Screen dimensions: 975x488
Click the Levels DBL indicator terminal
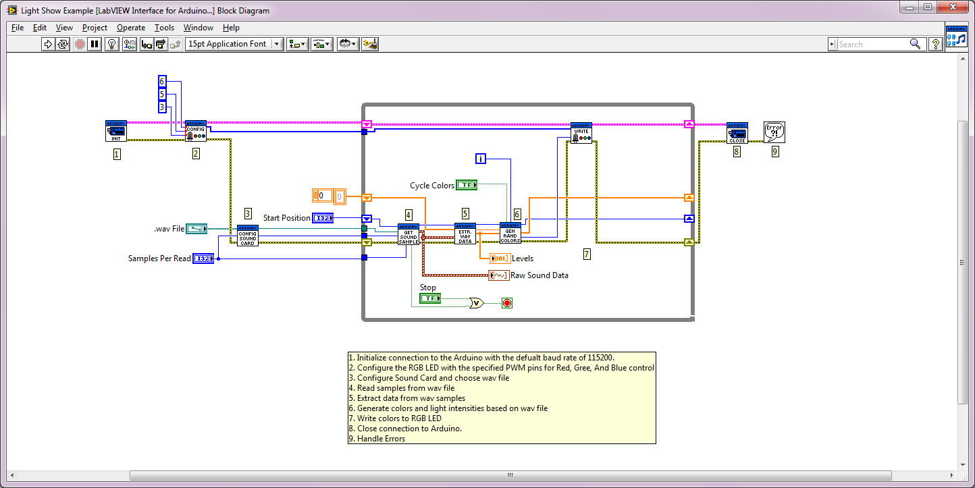(500, 259)
